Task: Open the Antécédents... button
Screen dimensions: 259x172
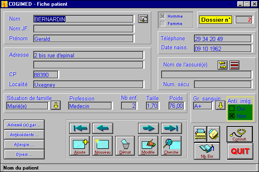Action: pos(24,134)
